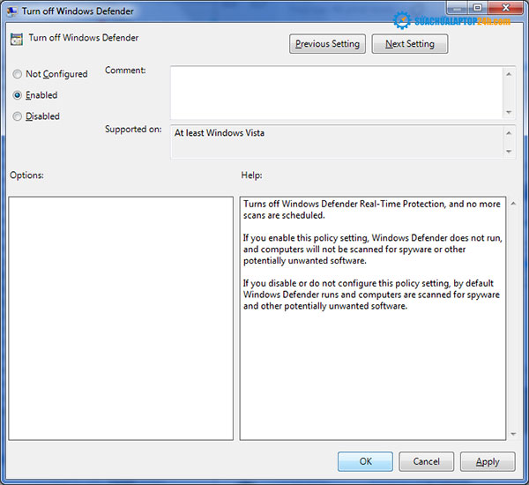Screen dimensions: 529x485
Task: Maximize the Turn off Windows Defender window
Action: pos(477,7)
